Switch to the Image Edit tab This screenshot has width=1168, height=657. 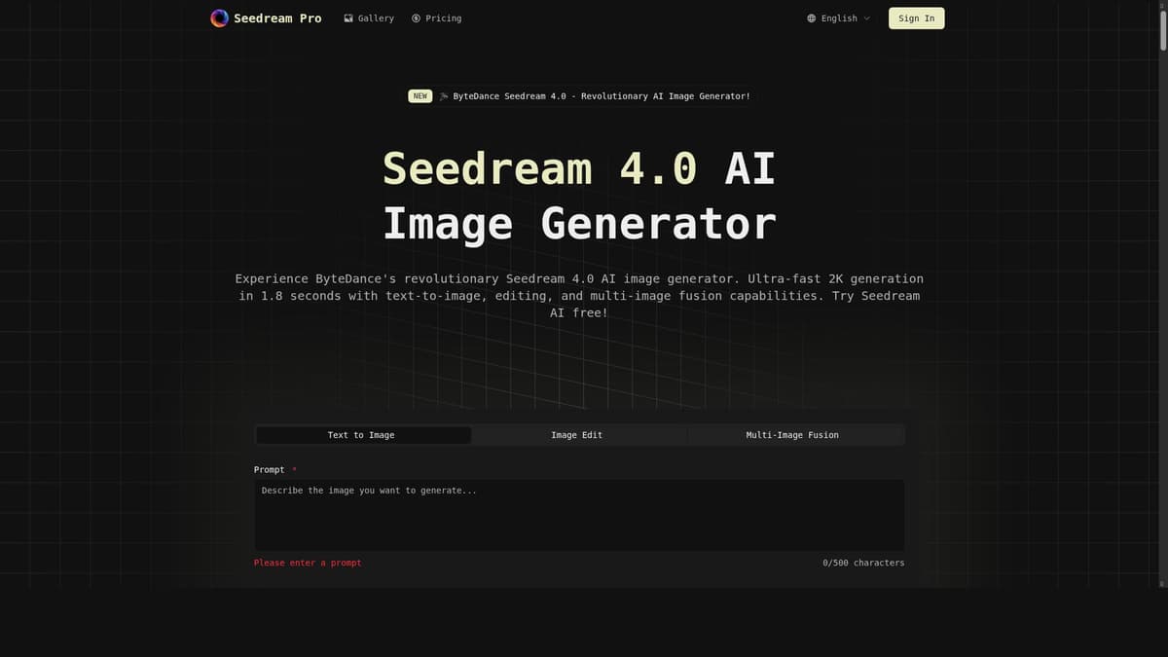pos(577,435)
